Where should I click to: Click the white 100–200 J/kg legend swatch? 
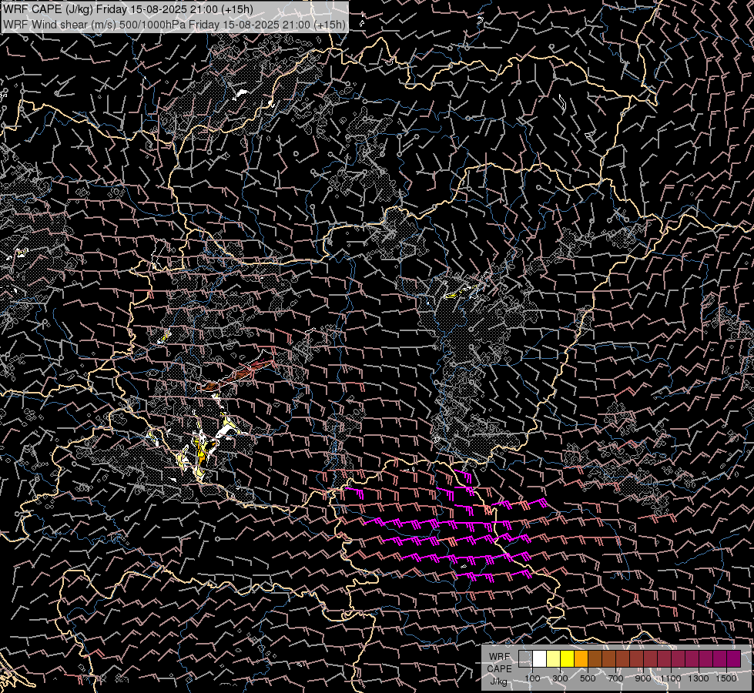coord(540,659)
